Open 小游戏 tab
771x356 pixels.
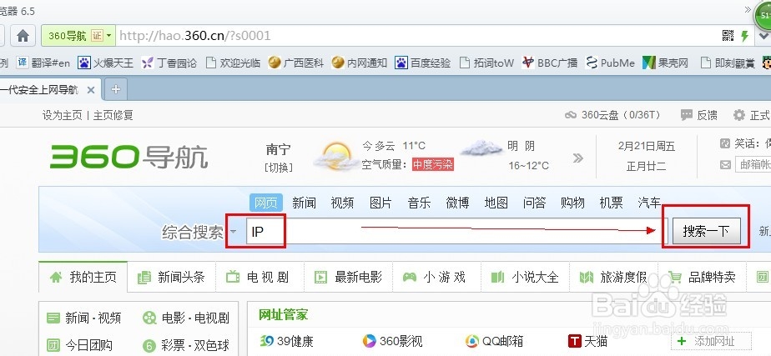[x=436, y=277]
